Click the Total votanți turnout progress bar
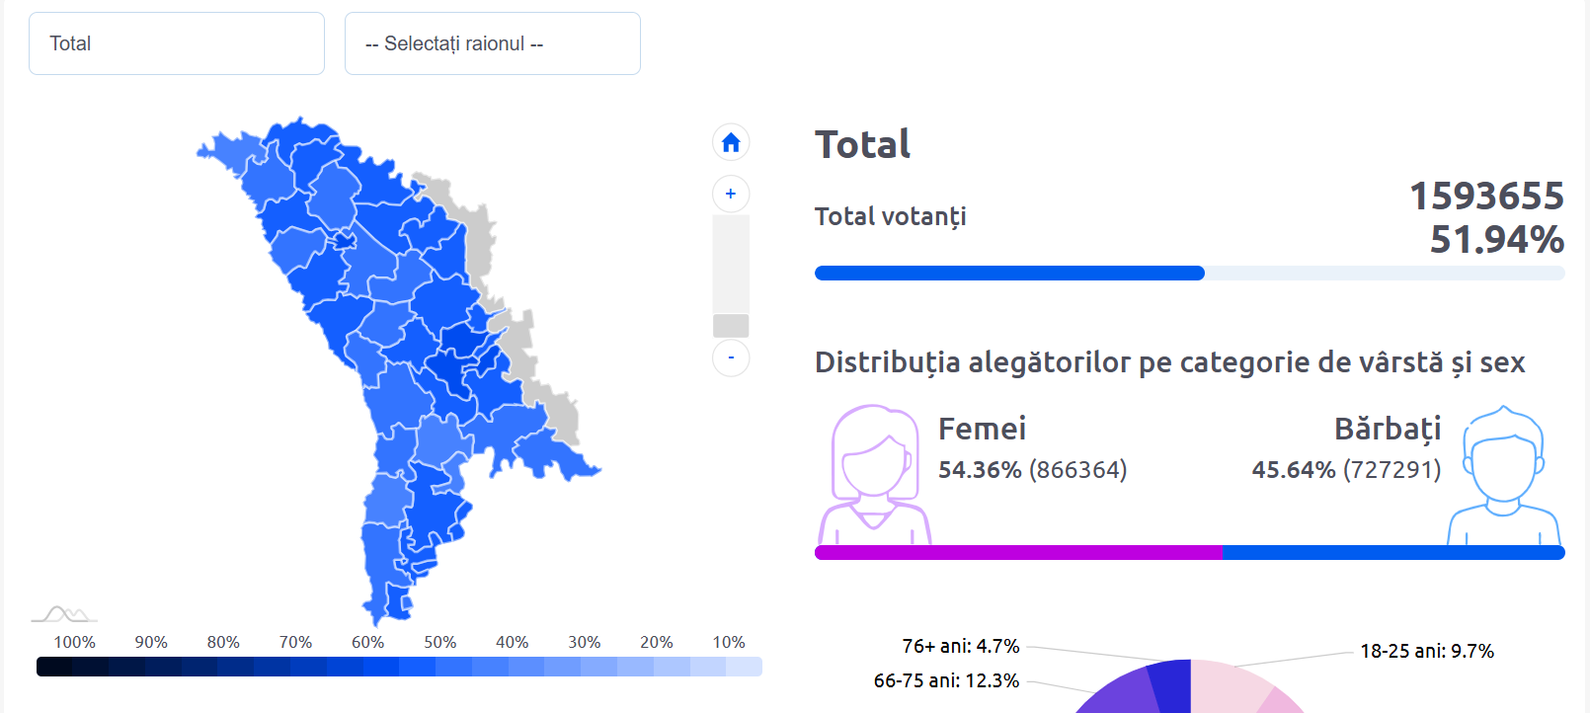This screenshot has height=713, width=1590. pyautogui.click(x=1009, y=273)
